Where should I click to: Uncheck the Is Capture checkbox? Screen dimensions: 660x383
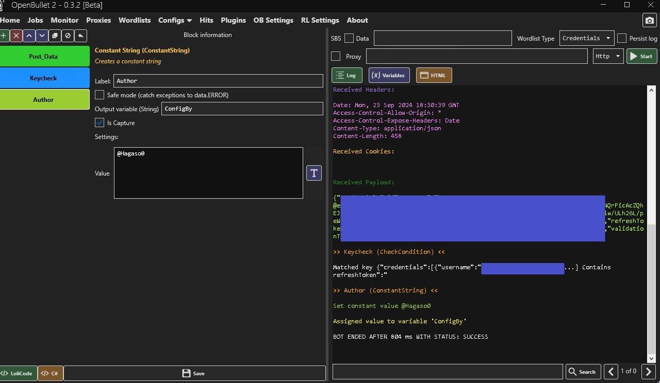100,123
